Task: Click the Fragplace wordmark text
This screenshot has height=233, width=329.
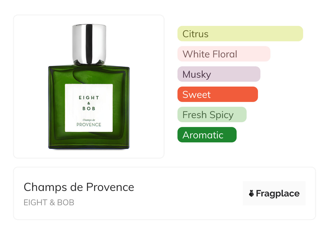Action: click(278, 194)
